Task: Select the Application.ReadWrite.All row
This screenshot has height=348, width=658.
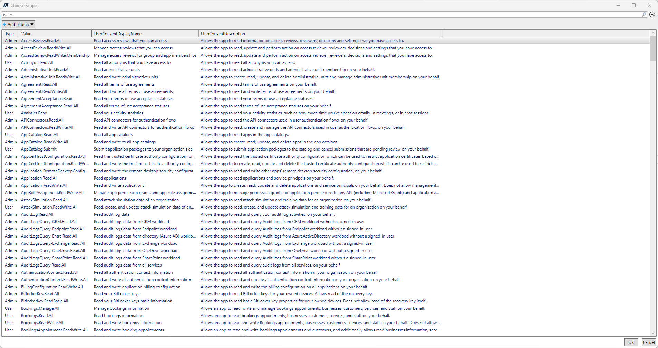Action: click(44, 185)
